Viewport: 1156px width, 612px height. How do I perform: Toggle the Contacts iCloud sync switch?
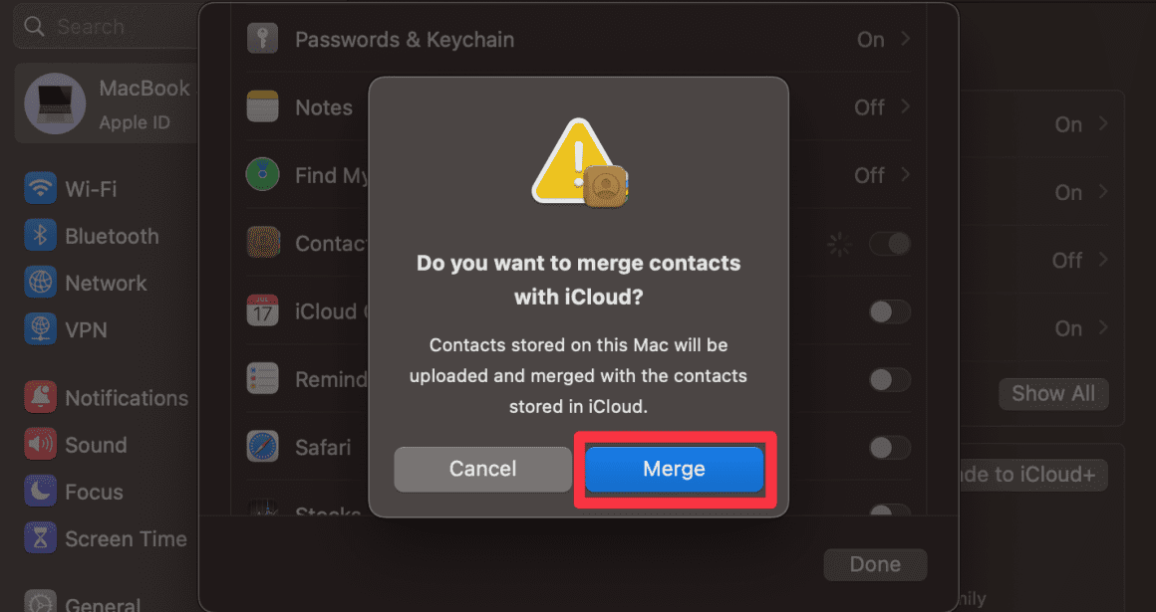[889, 244]
